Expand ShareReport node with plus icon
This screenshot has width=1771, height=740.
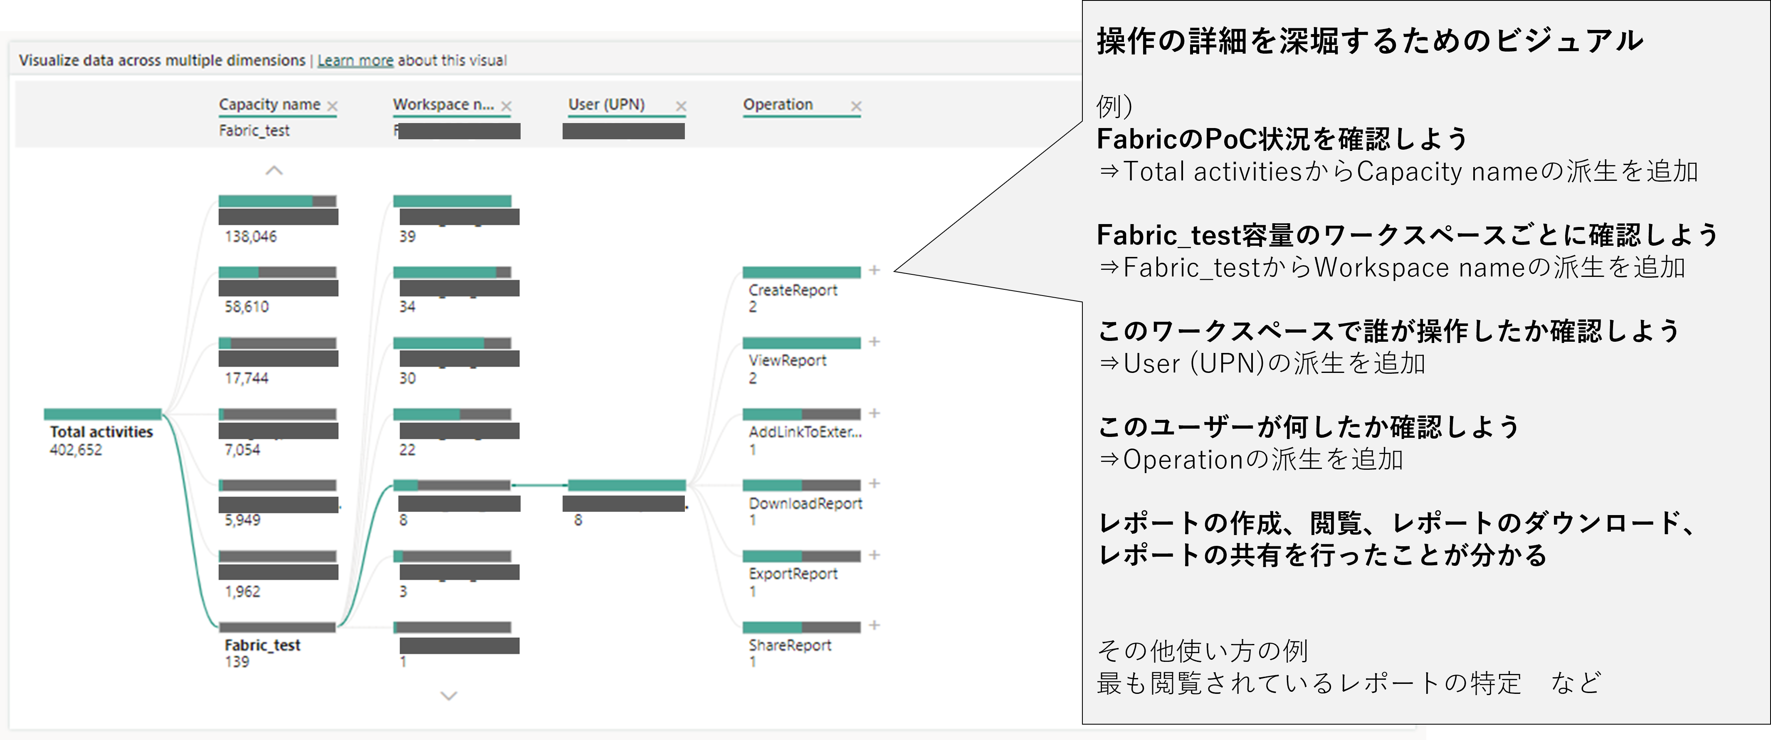(874, 625)
